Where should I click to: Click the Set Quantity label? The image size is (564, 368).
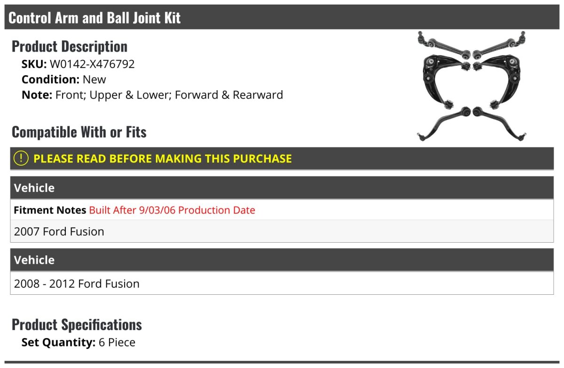click(x=59, y=342)
